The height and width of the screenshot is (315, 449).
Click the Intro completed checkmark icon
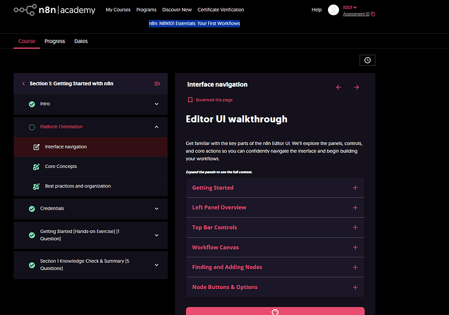coord(32,104)
